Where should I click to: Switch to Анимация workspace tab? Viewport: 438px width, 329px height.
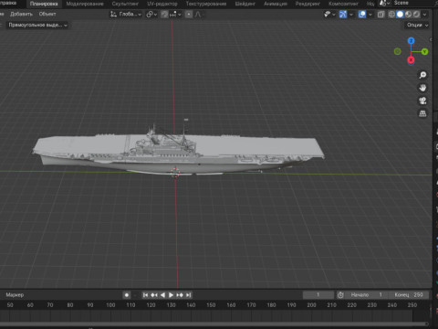pos(276,4)
